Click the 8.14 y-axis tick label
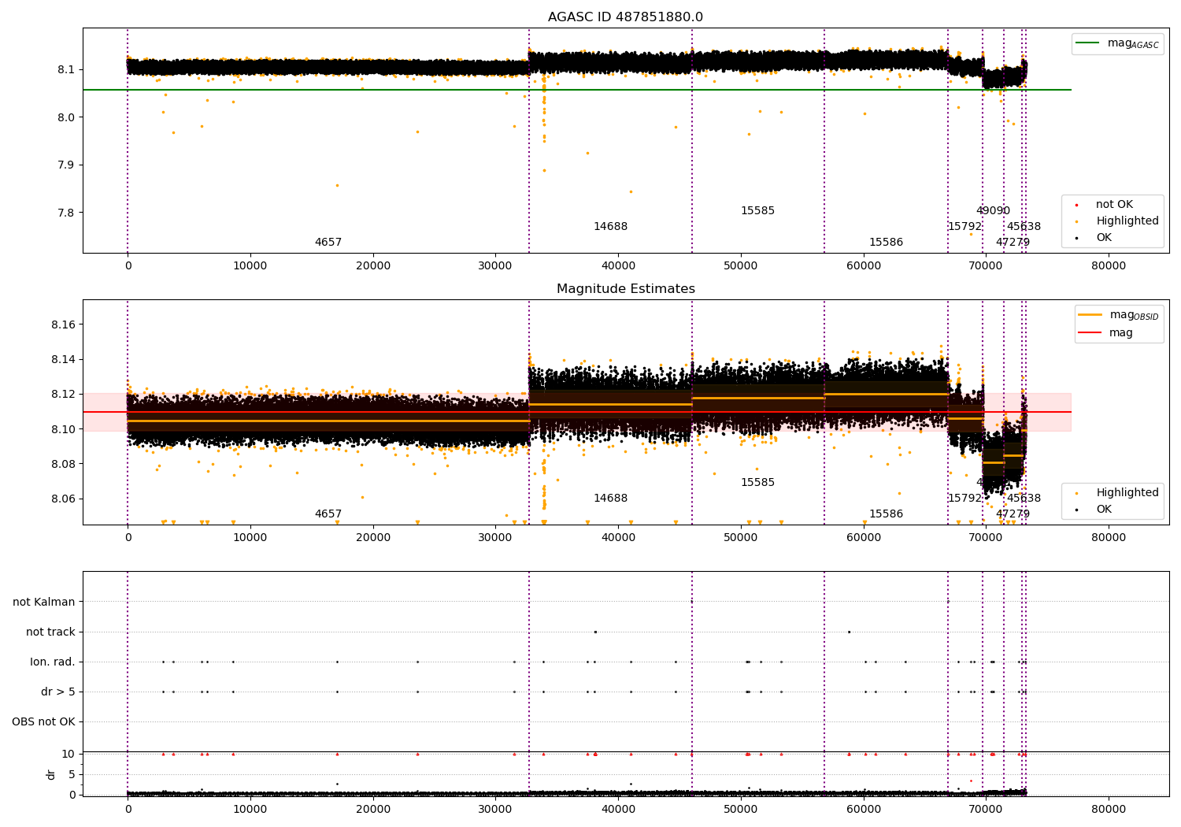This screenshot has width=1181, height=827. pyautogui.click(x=64, y=360)
